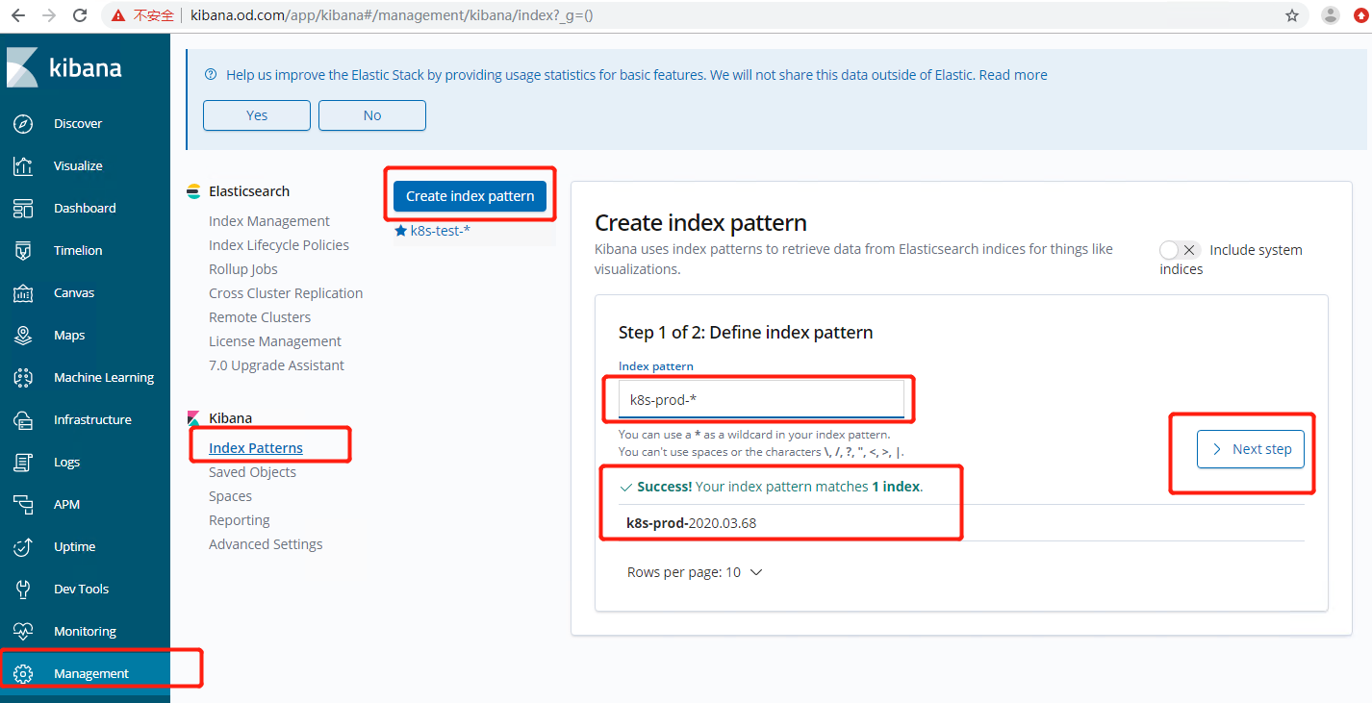Expand the Rows per page dropdown

[x=695, y=572]
